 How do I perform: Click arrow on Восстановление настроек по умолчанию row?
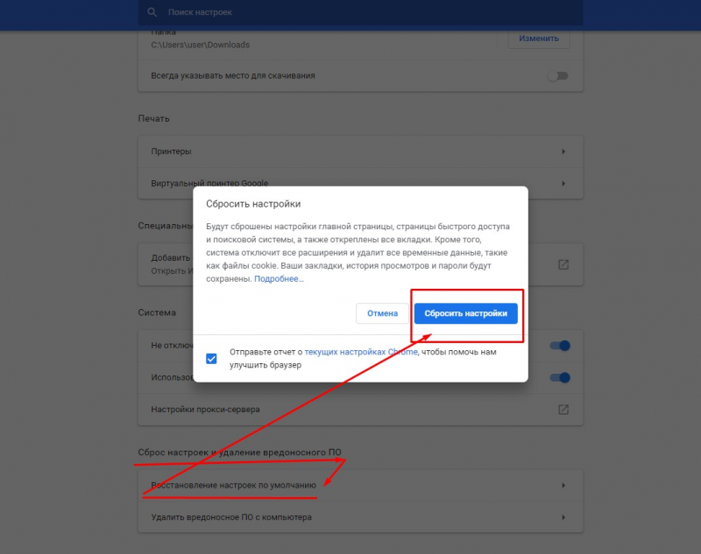[564, 485]
